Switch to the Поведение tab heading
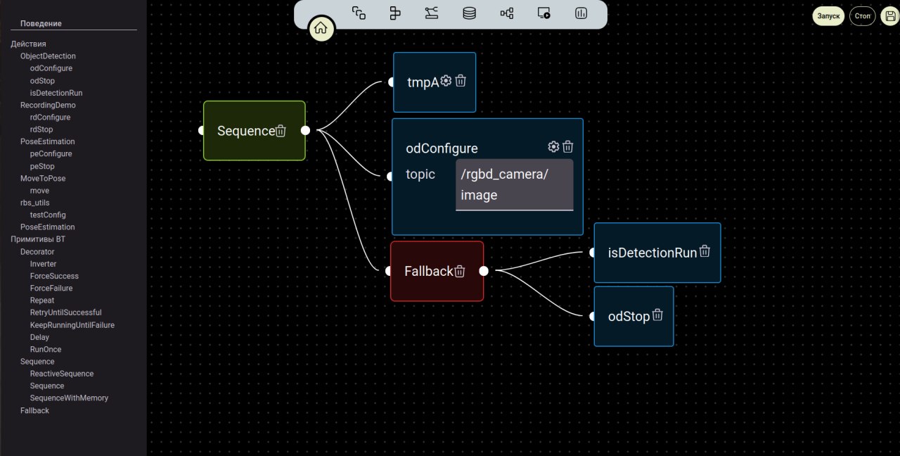The image size is (900, 456). pos(41,24)
